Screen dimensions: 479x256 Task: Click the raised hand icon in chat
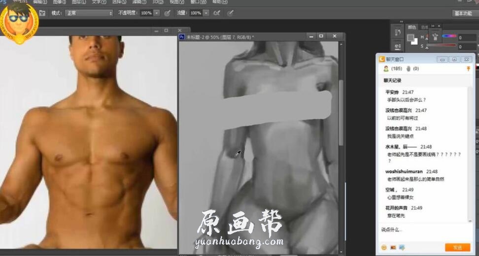coord(409,69)
